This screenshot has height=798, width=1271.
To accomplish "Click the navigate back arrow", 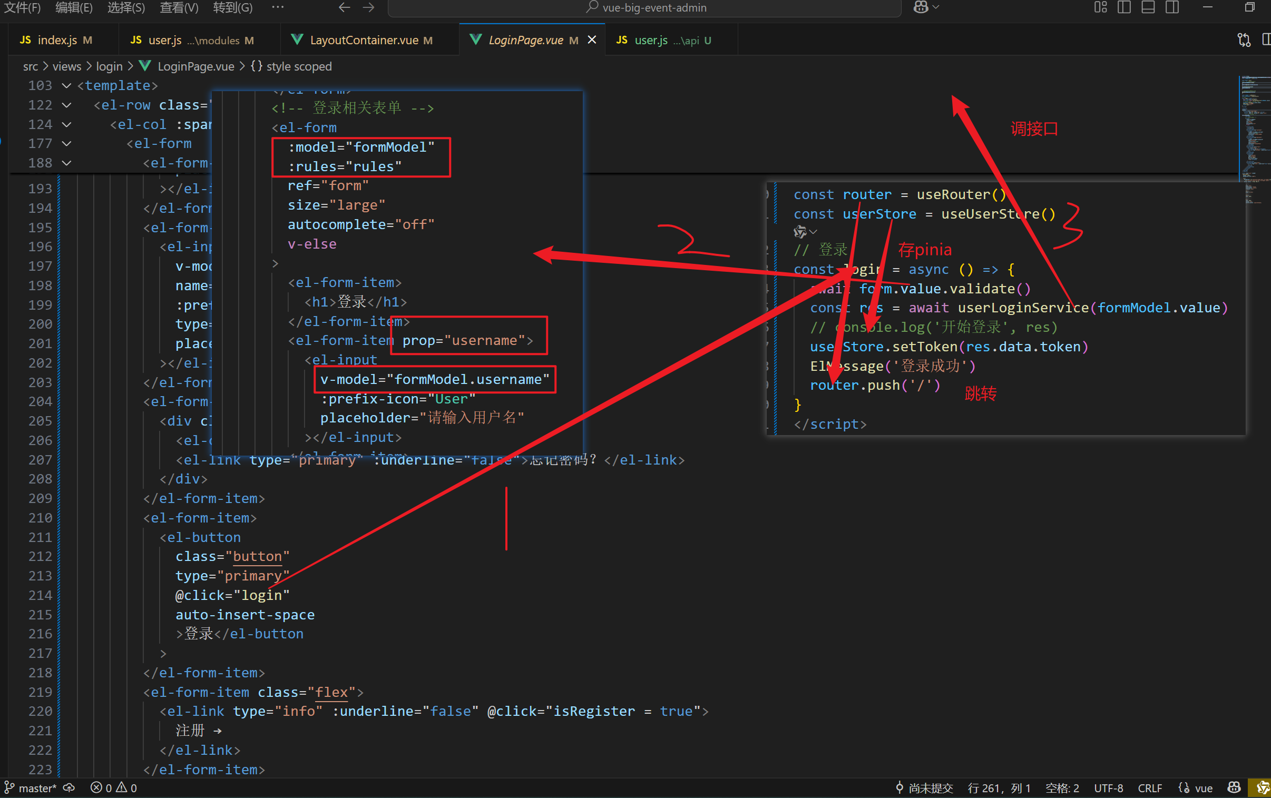I will tap(344, 7).
